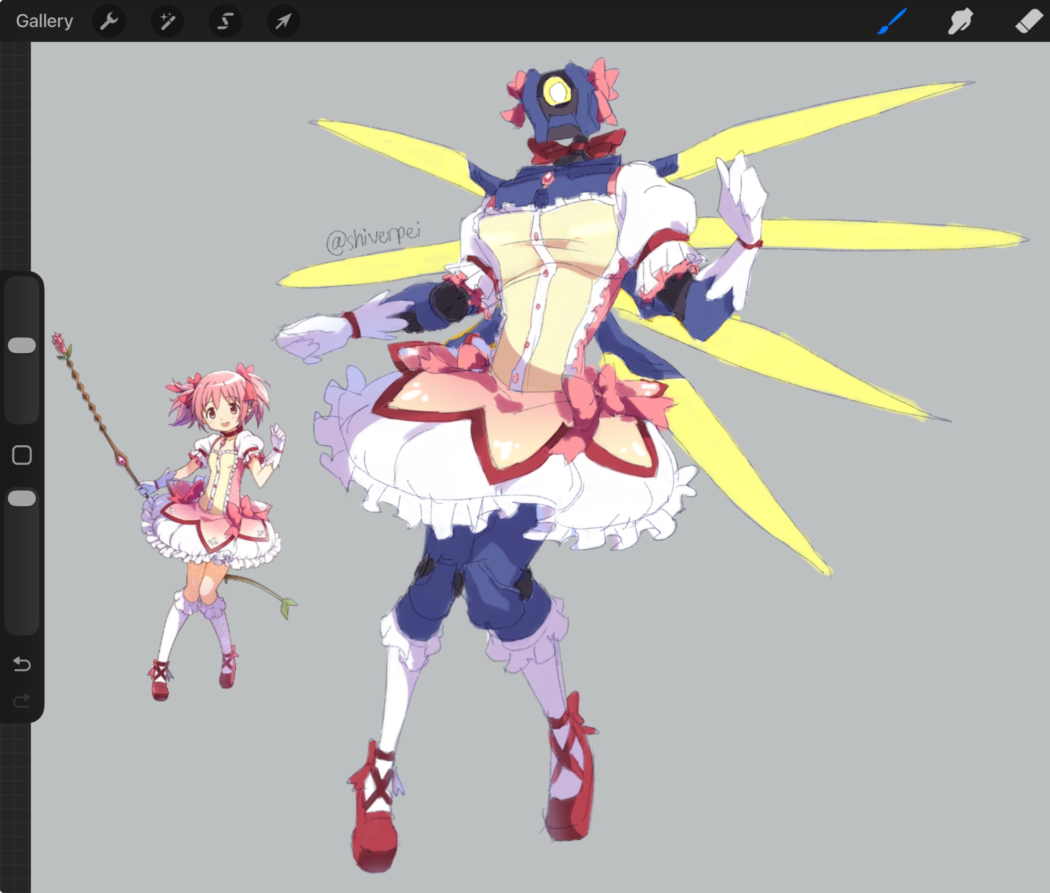Tap the rose at the staff's tip
Image resolution: width=1050 pixels, height=893 pixels.
(59, 344)
